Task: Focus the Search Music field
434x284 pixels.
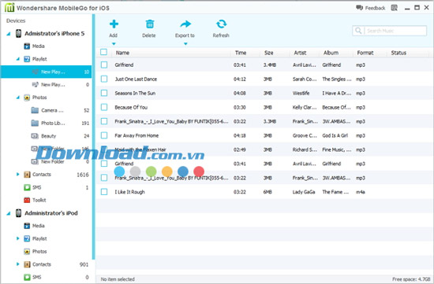Action: [390, 31]
